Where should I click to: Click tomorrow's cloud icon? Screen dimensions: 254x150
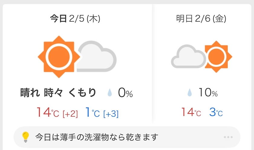coord(187,57)
